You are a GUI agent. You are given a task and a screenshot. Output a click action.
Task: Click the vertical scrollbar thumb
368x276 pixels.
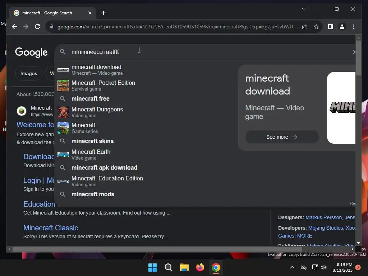click(x=358, y=58)
